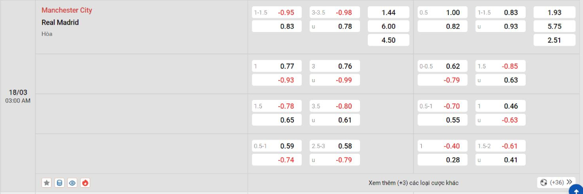Open the database statistics icon
The height and width of the screenshot is (194, 583).
click(60, 183)
